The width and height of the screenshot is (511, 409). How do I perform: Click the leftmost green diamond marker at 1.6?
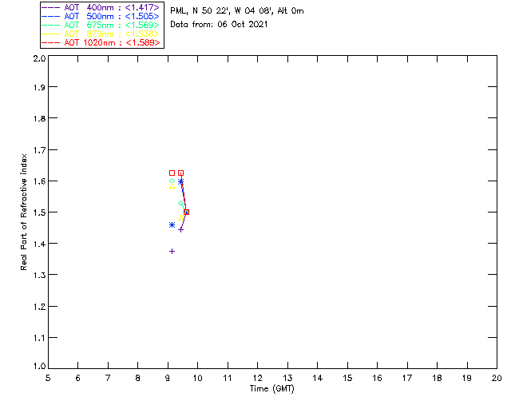172,181
